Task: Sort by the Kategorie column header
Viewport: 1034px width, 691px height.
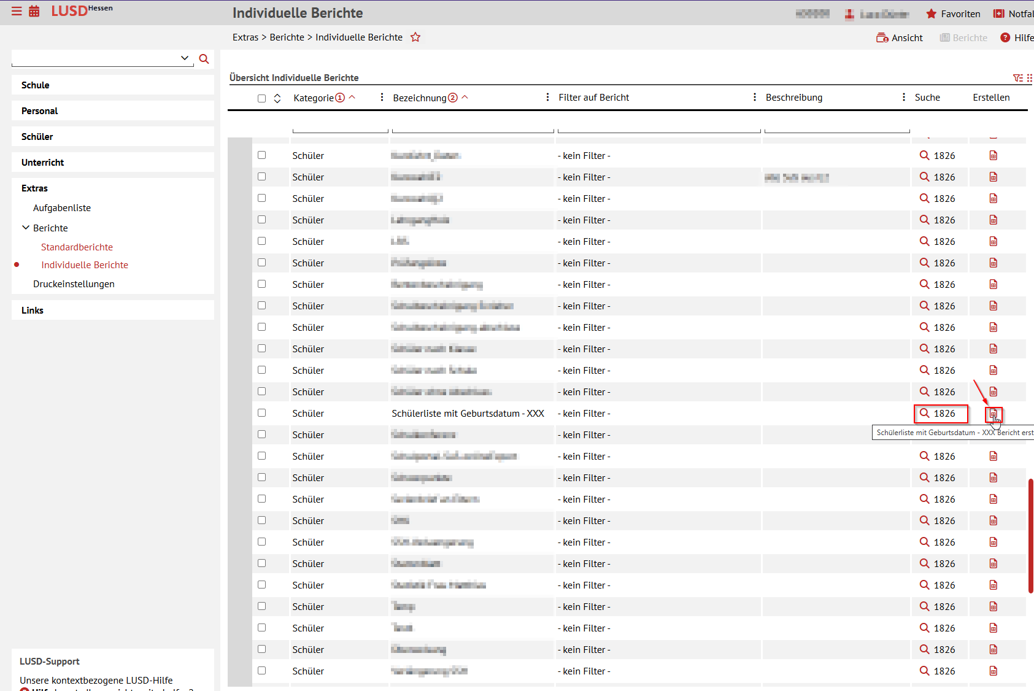Action: [314, 98]
